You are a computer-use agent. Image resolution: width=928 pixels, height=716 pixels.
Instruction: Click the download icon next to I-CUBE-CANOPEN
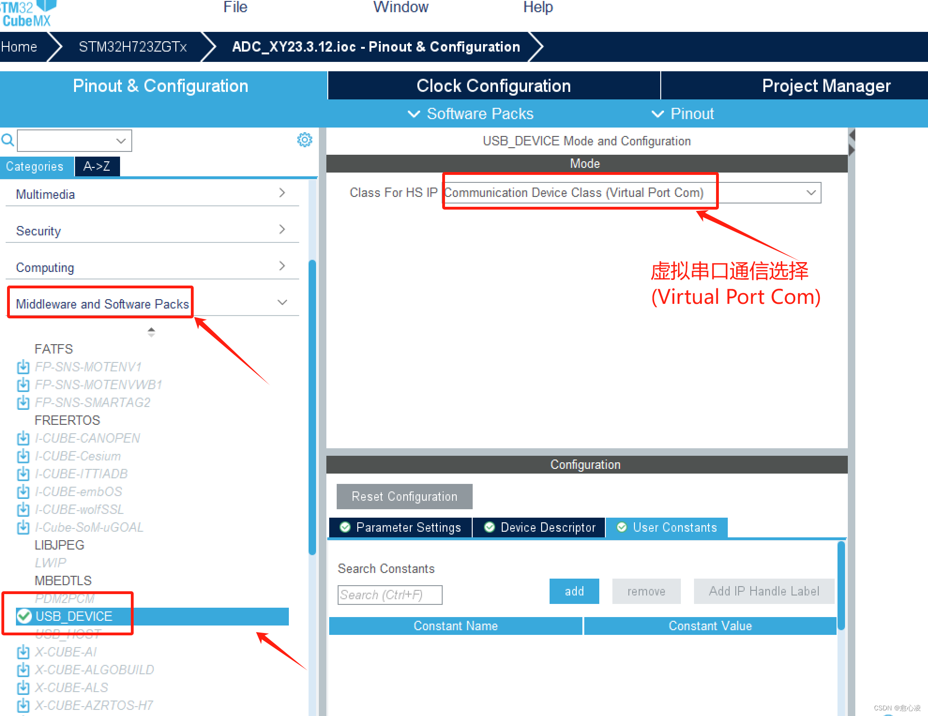[23, 438]
